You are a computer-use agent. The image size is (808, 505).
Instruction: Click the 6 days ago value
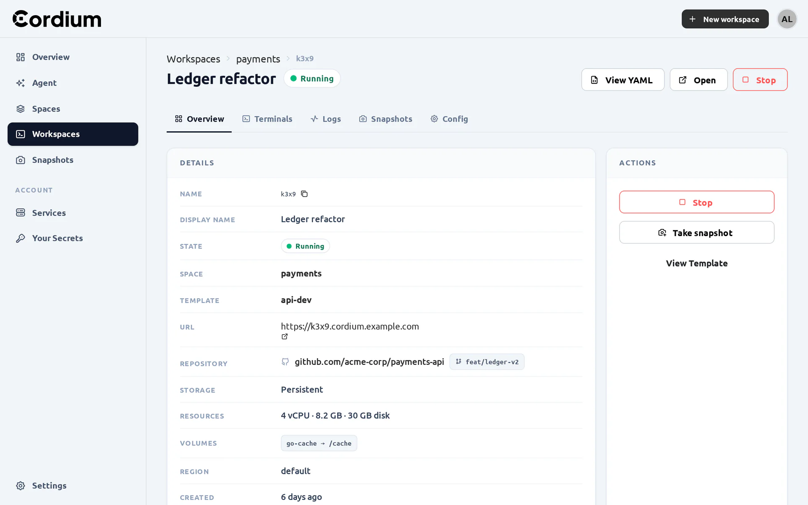pos(301,497)
